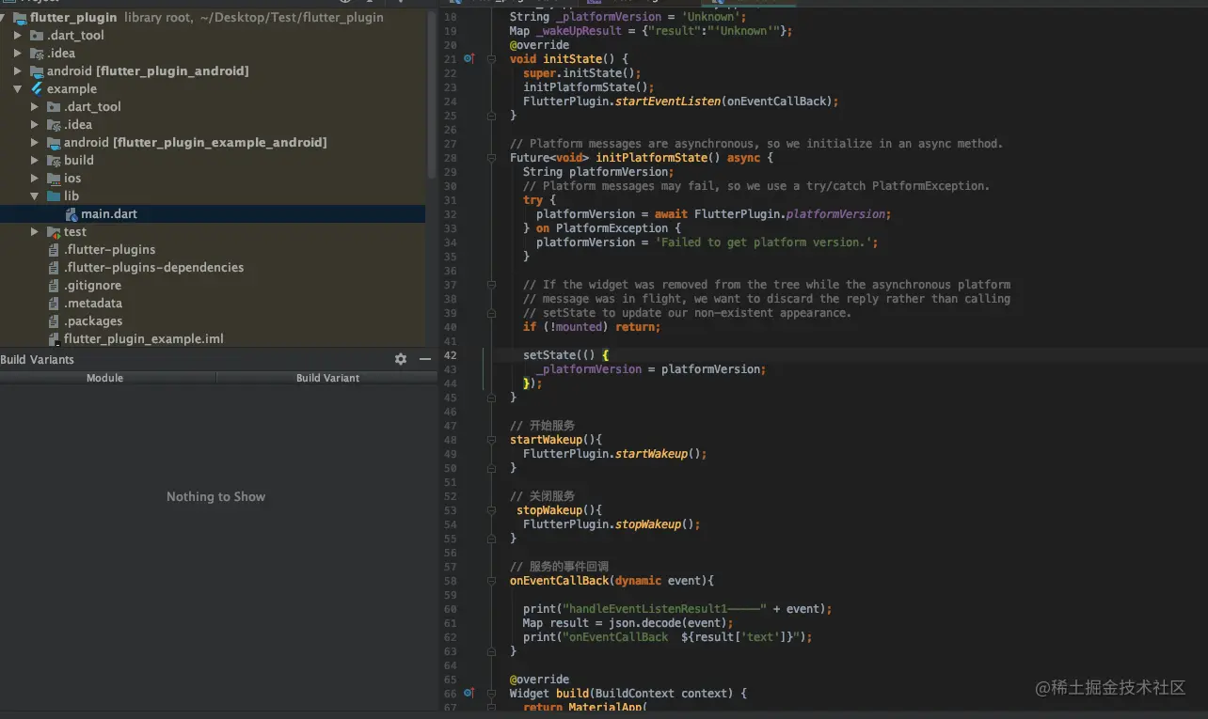Click the test folder icon

click(x=55, y=231)
